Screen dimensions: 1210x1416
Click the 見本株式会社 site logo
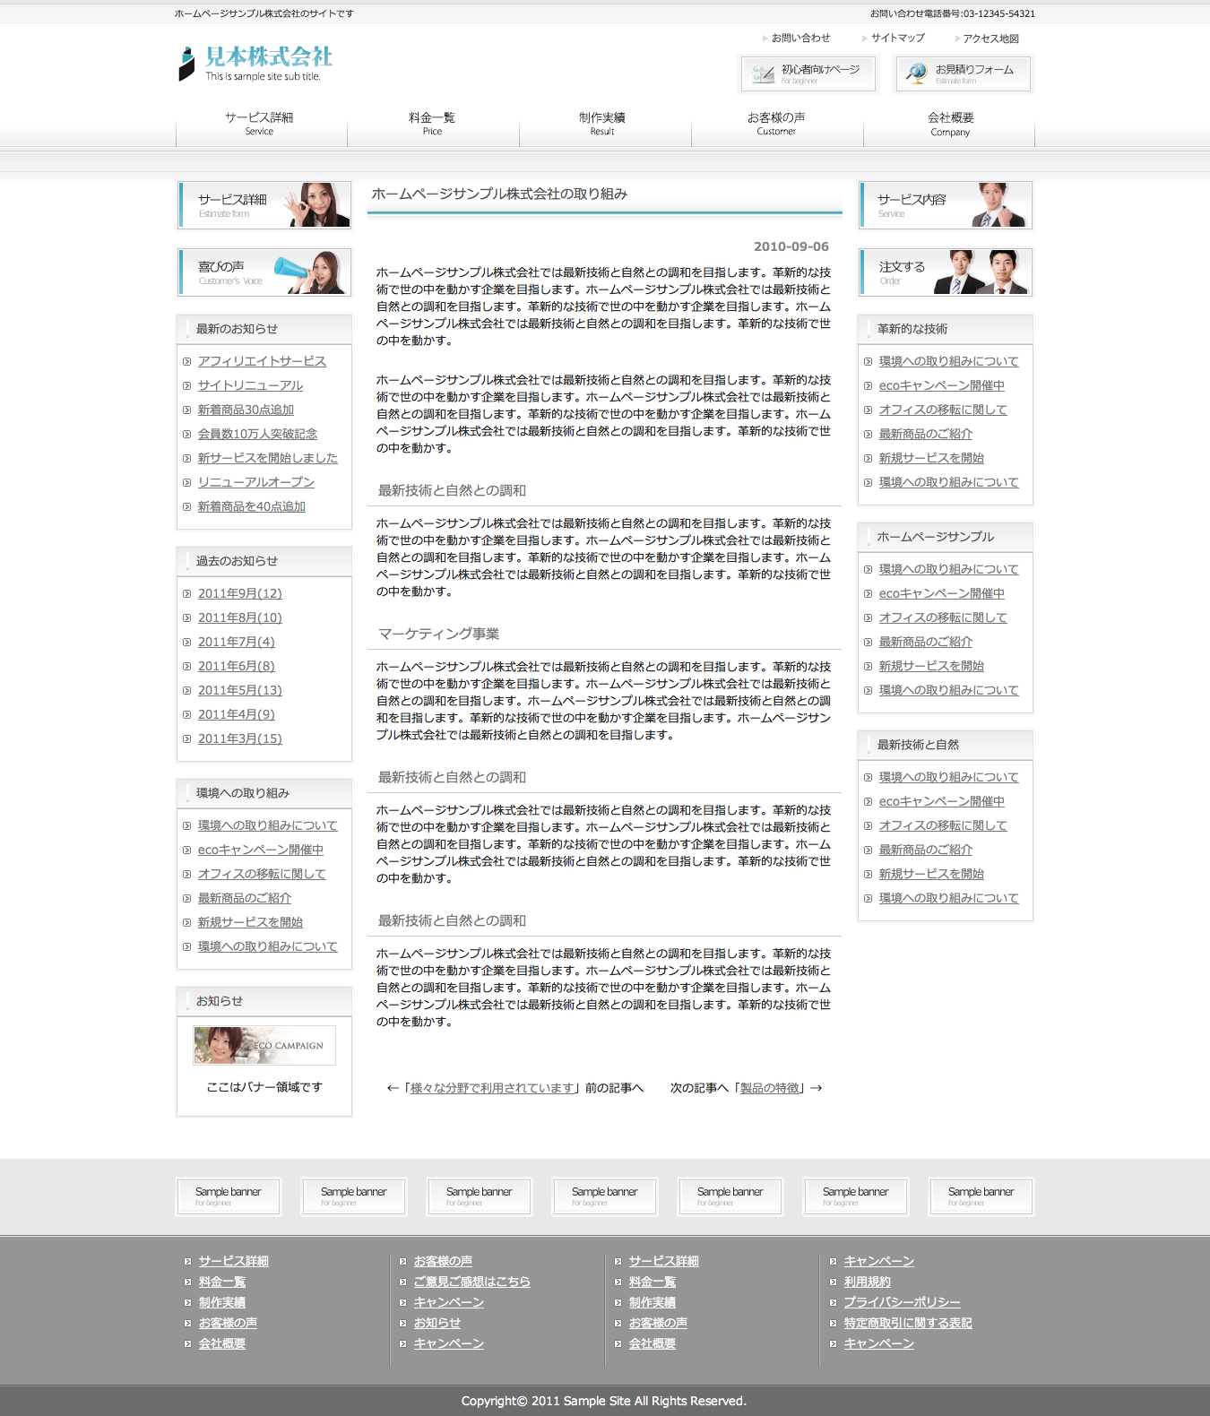point(255,63)
